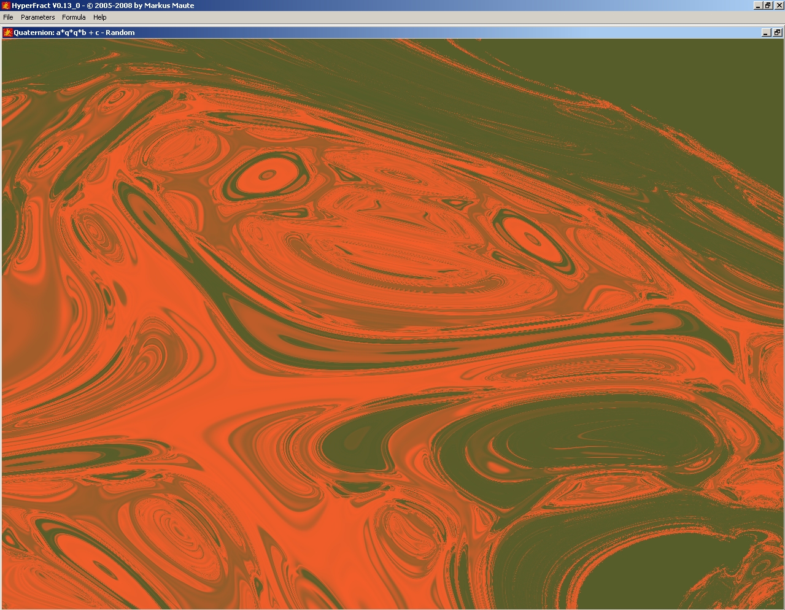Click the olive-ringed orange oval at upper center-left
This screenshot has width=785, height=610.
266,176
